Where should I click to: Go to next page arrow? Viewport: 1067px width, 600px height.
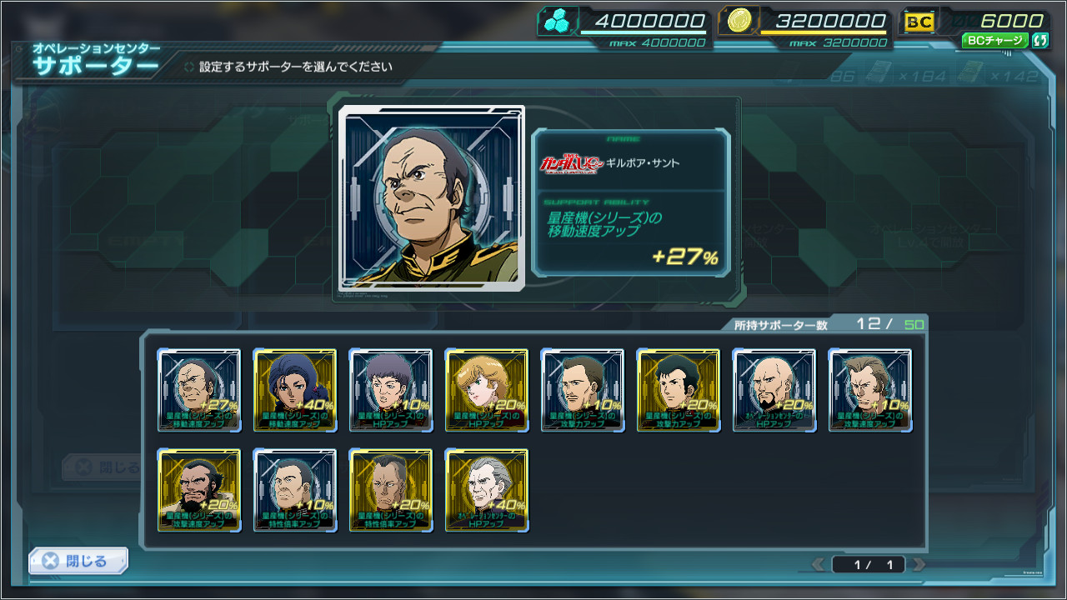919,565
